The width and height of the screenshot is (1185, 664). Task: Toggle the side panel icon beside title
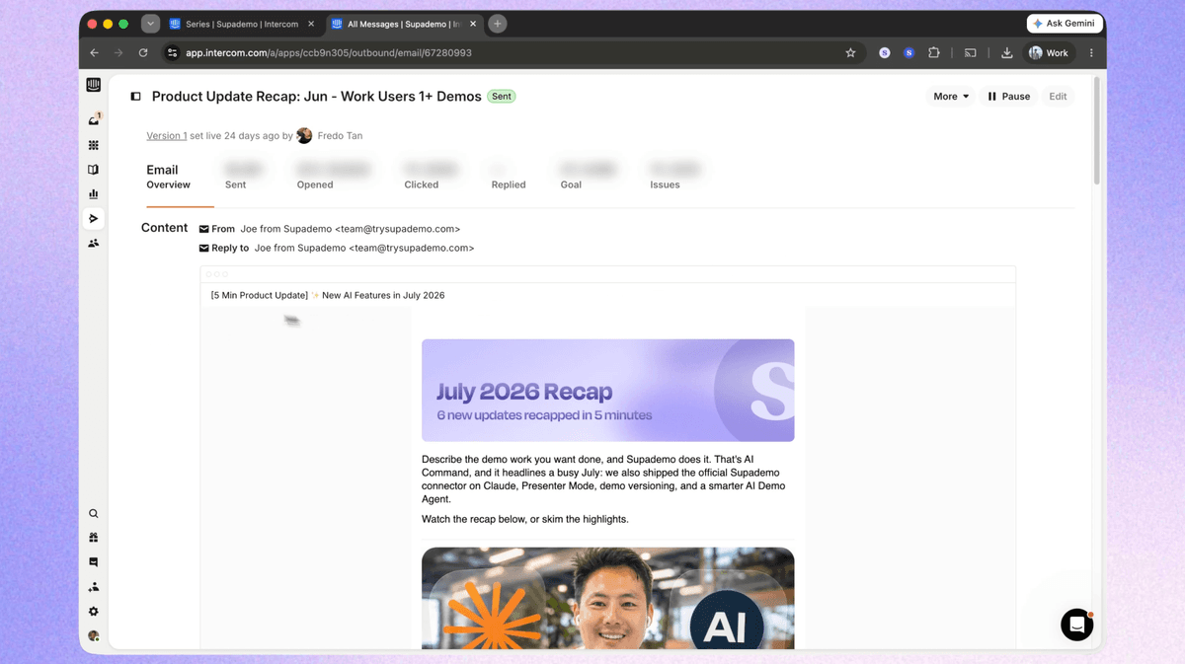tap(136, 97)
